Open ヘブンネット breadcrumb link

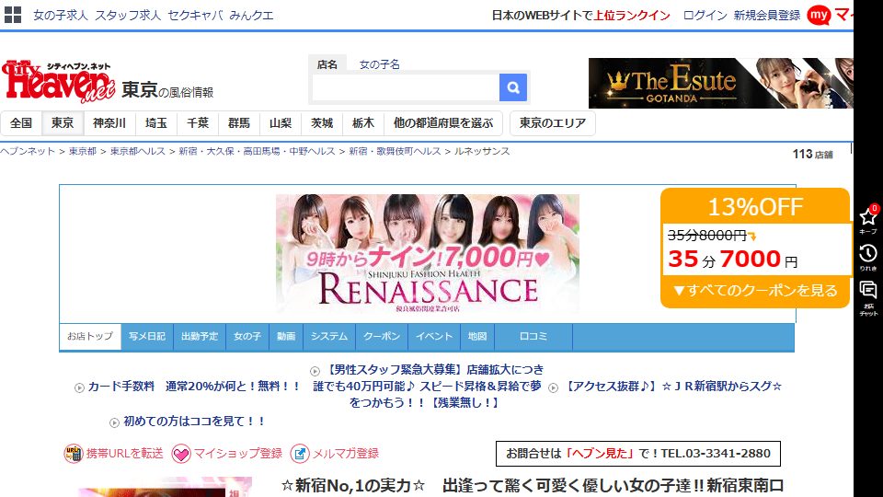click(x=28, y=152)
